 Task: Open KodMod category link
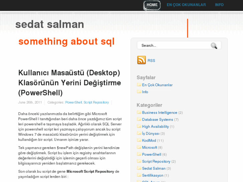click(149, 141)
